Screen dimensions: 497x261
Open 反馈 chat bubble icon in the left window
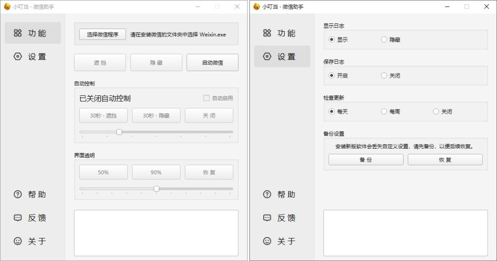[x=18, y=218]
